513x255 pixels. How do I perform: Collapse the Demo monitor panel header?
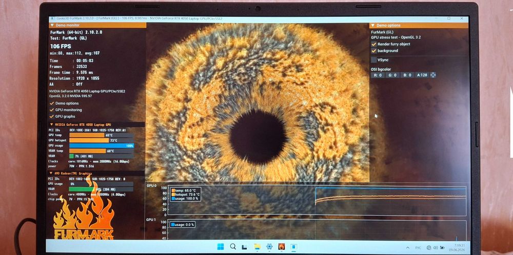(97, 25)
